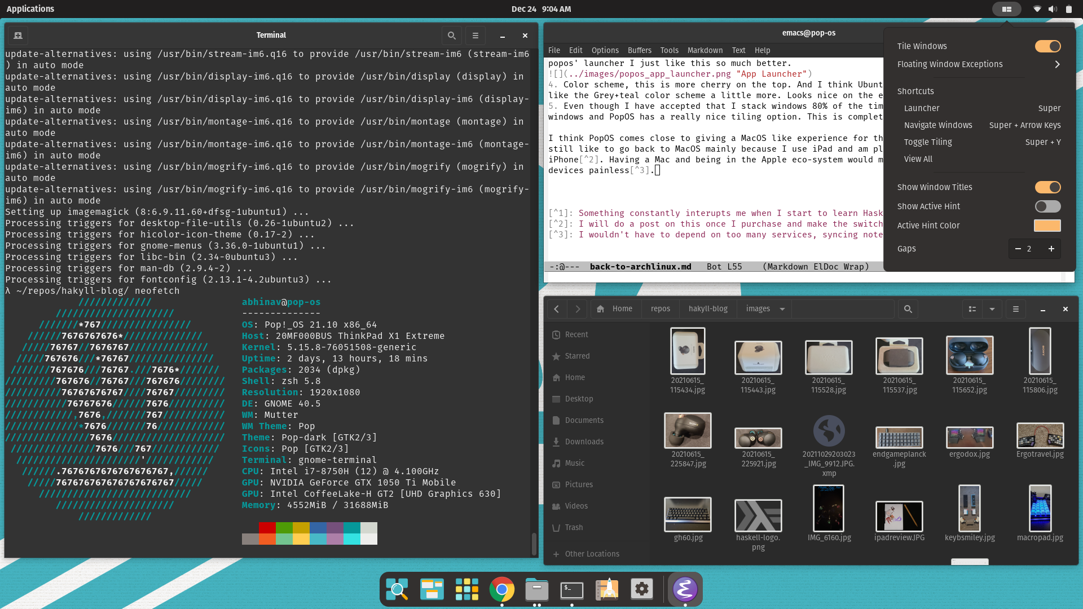Switch to Emacs from the dock
The width and height of the screenshot is (1083, 609).
pos(685,589)
